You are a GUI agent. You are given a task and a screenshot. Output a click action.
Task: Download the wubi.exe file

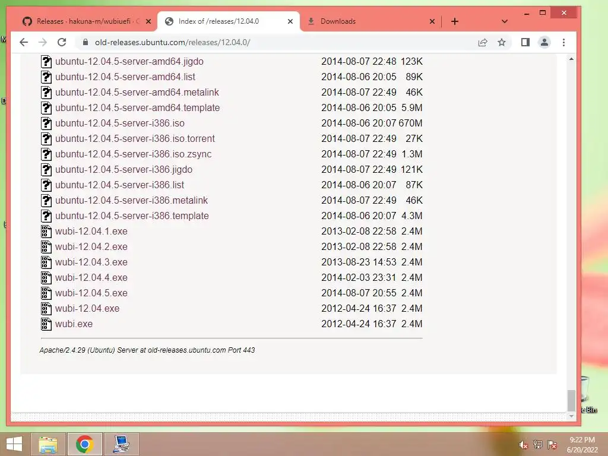pyautogui.click(x=74, y=324)
